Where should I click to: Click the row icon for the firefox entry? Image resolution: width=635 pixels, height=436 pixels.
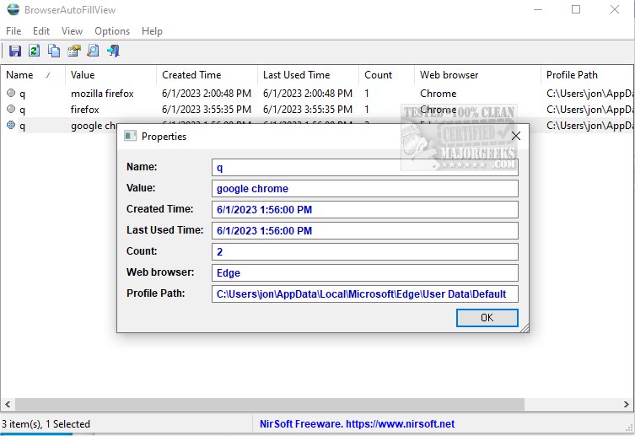coord(11,110)
